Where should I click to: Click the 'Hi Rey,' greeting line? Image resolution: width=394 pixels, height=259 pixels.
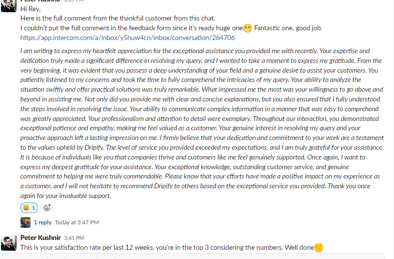pos(31,9)
